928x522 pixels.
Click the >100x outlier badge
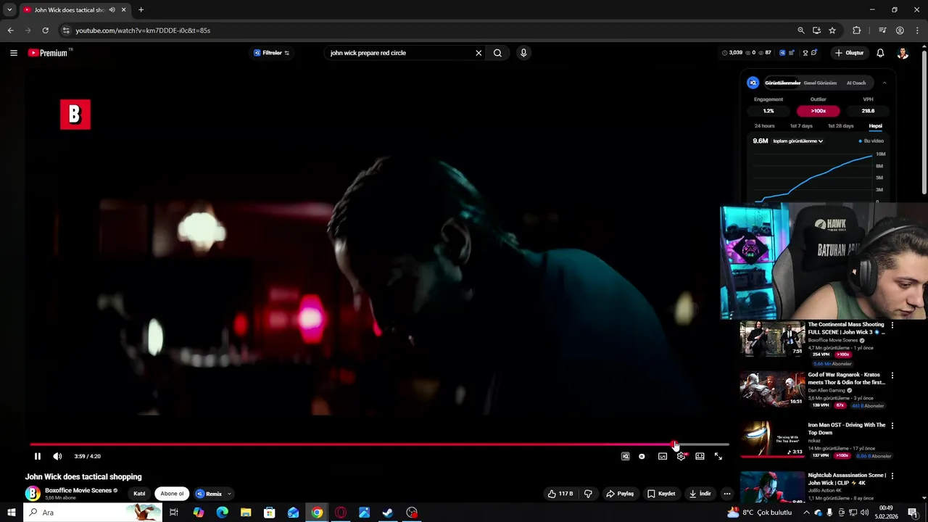pyautogui.click(x=819, y=111)
